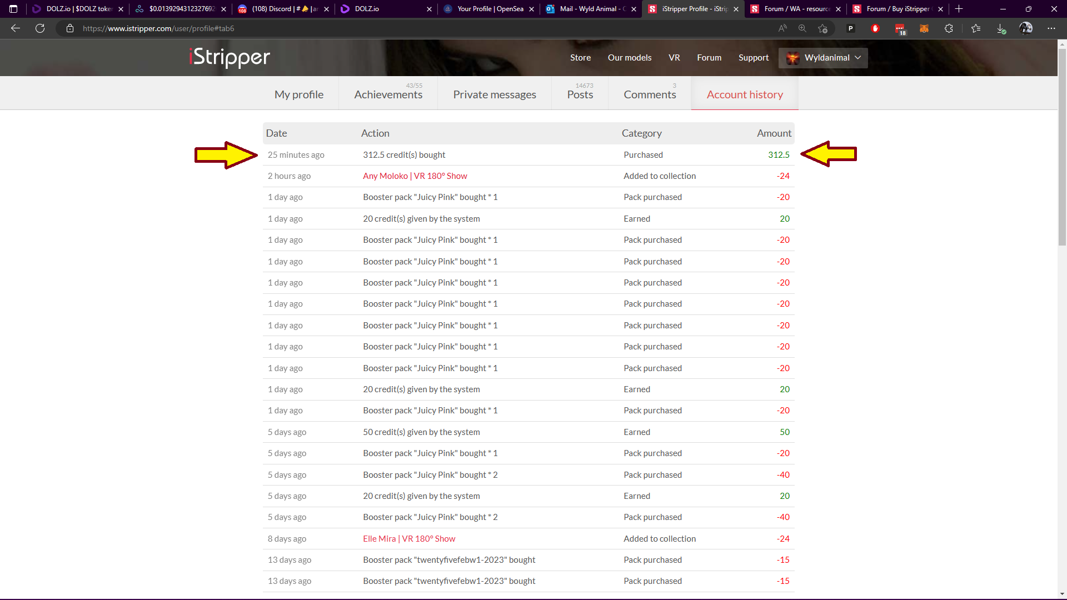Open tab actions menu icon at far left

(x=13, y=9)
